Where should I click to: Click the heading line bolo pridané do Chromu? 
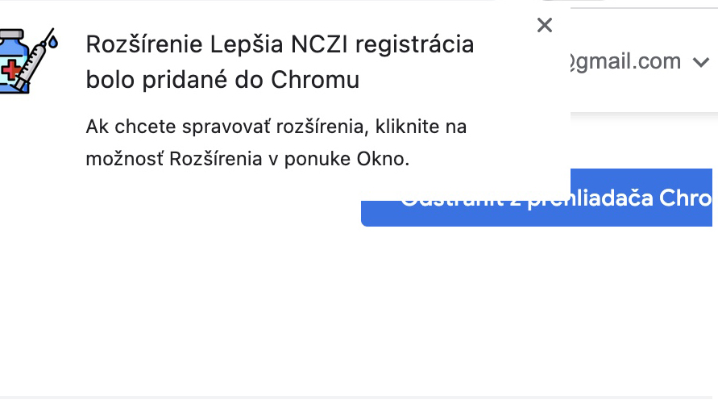222,80
